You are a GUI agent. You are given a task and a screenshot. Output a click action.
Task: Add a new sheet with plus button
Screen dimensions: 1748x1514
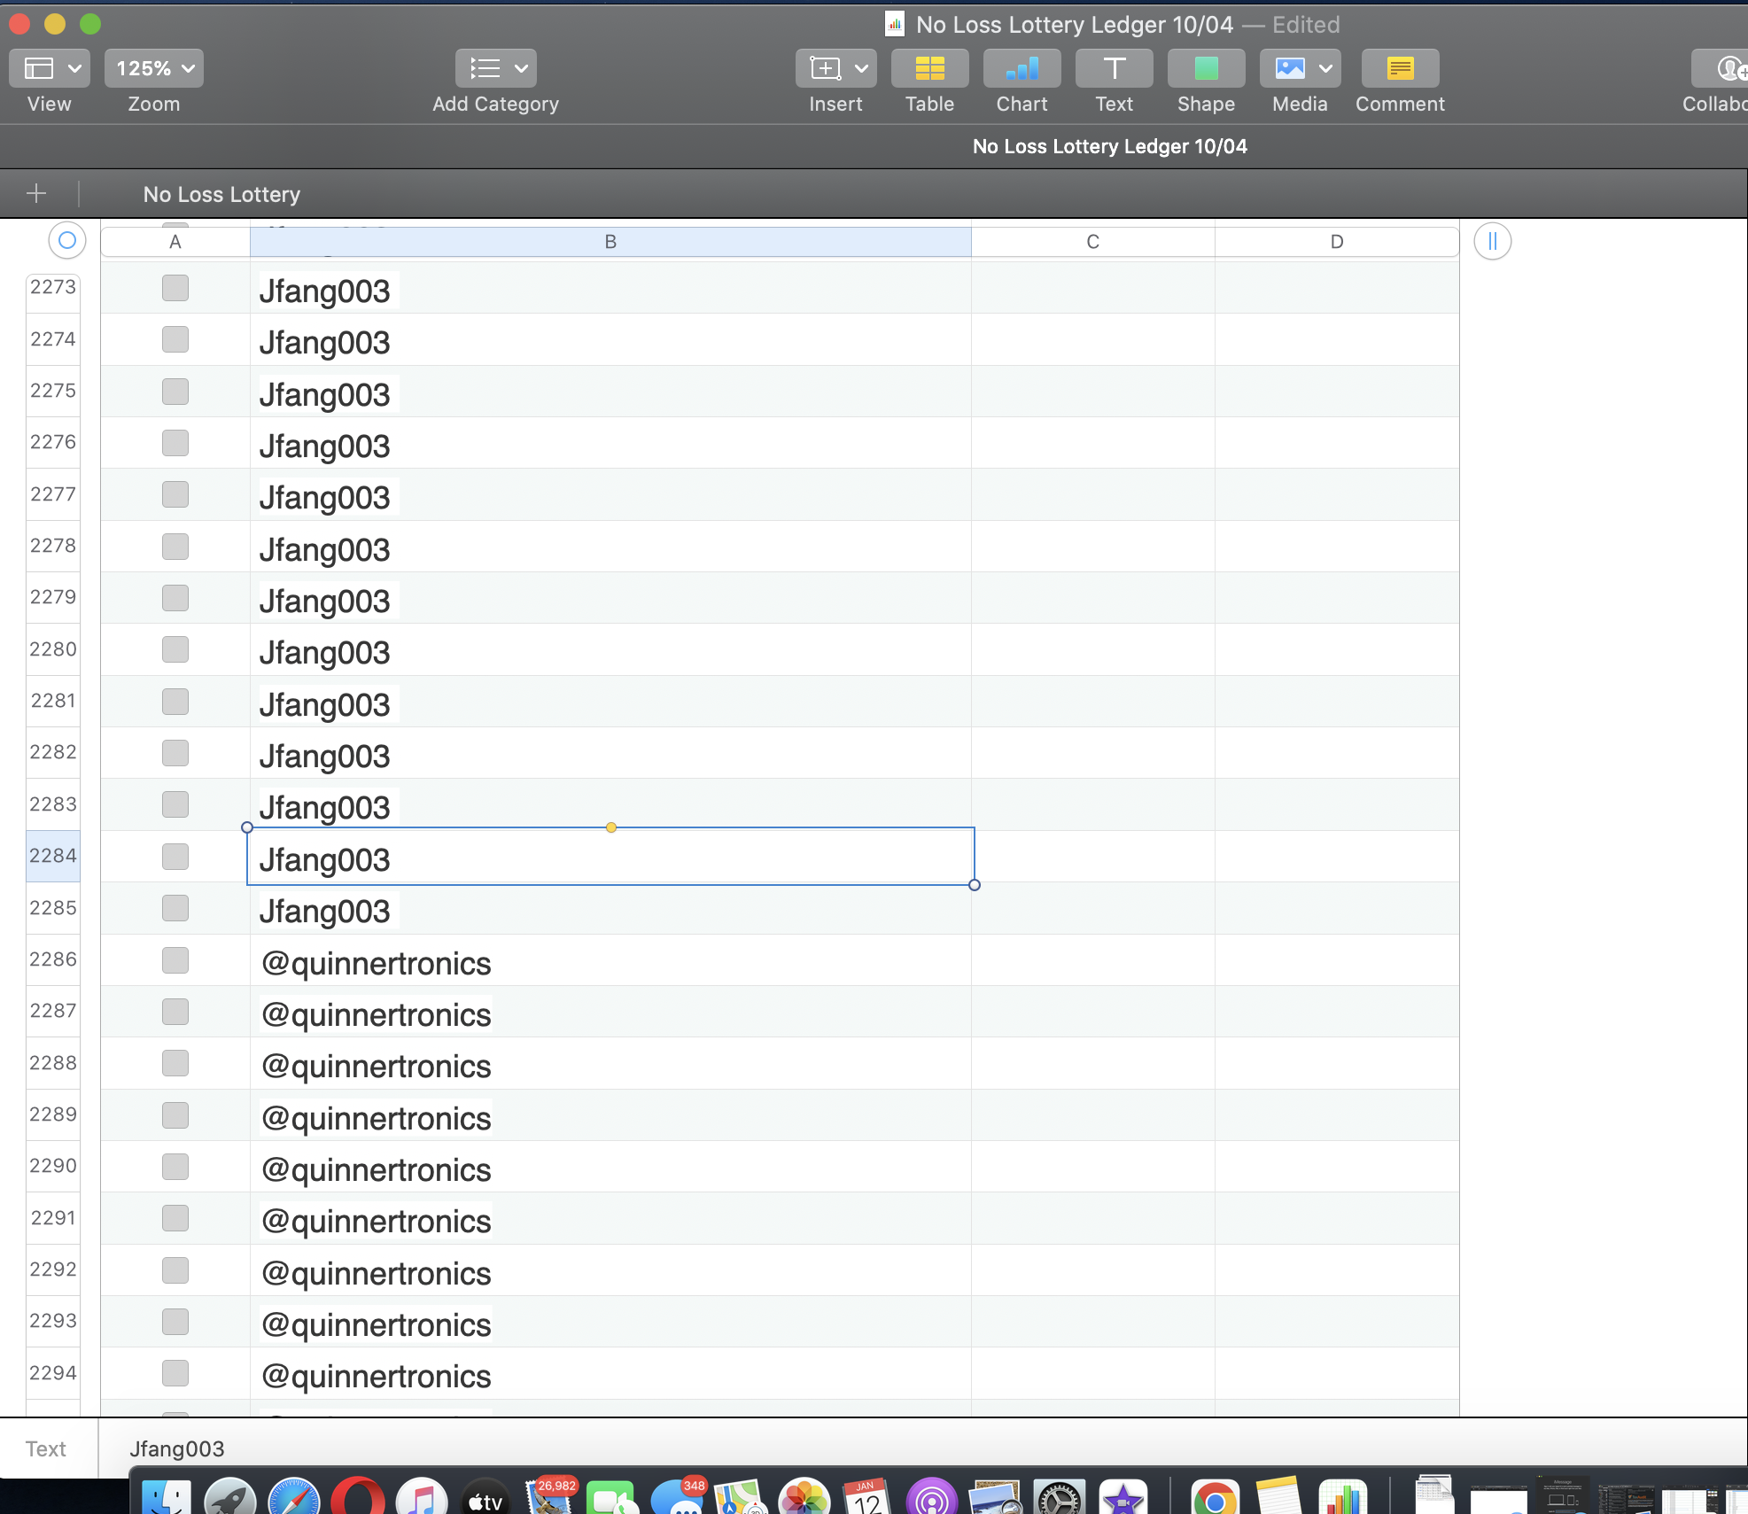coord(36,193)
